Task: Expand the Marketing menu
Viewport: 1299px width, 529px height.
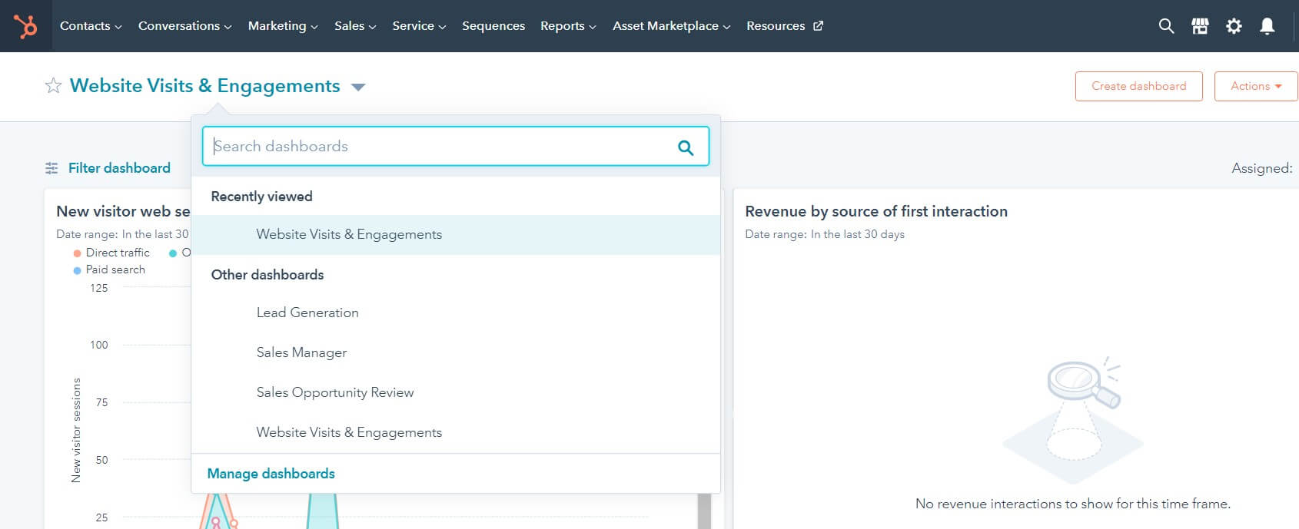Action: click(283, 26)
